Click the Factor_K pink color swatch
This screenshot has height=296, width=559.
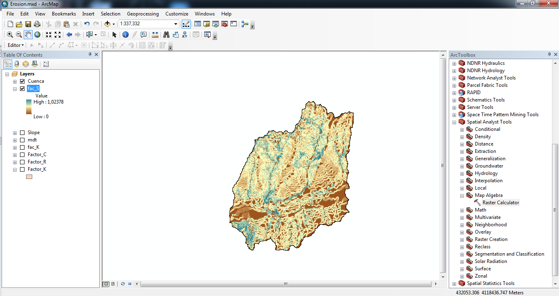[x=29, y=177]
